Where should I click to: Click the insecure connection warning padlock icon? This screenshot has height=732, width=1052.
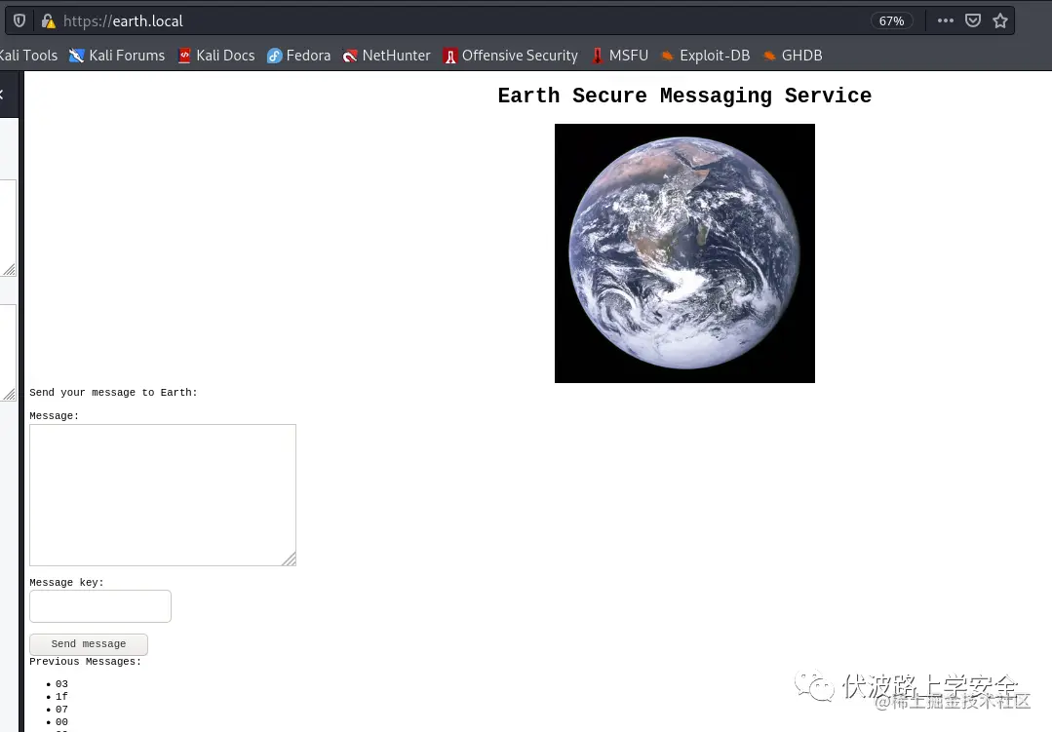49,20
